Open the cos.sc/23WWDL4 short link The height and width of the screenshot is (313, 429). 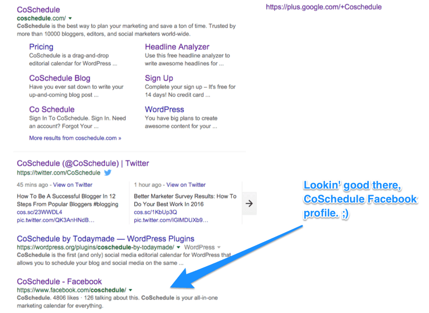point(40,212)
